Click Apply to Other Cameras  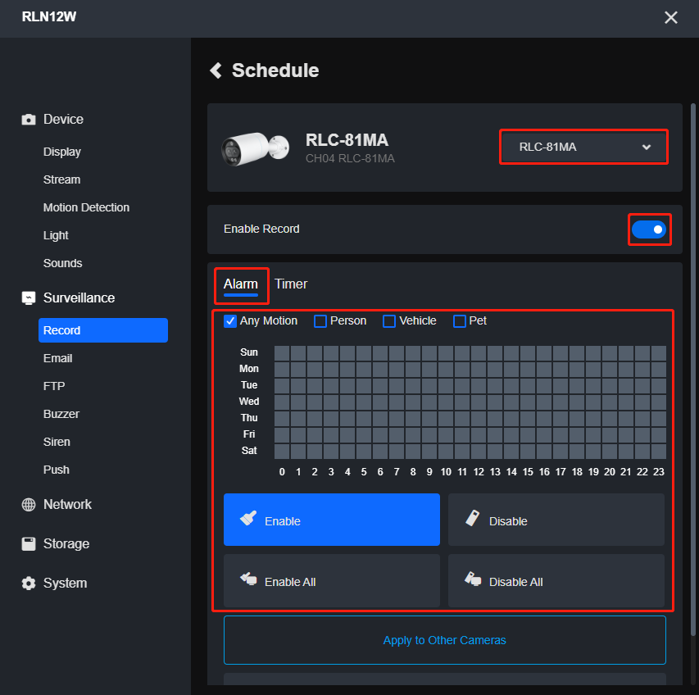pyautogui.click(x=445, y=640)
